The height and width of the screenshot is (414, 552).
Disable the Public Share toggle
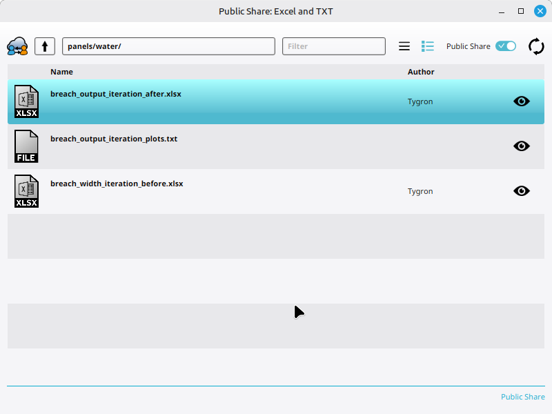504,46
